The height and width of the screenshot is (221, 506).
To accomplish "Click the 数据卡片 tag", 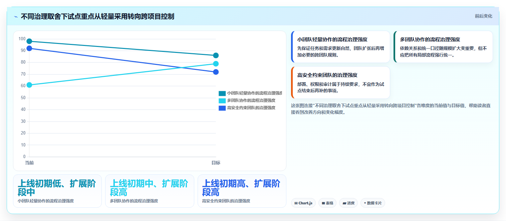I will coord(373,203).
